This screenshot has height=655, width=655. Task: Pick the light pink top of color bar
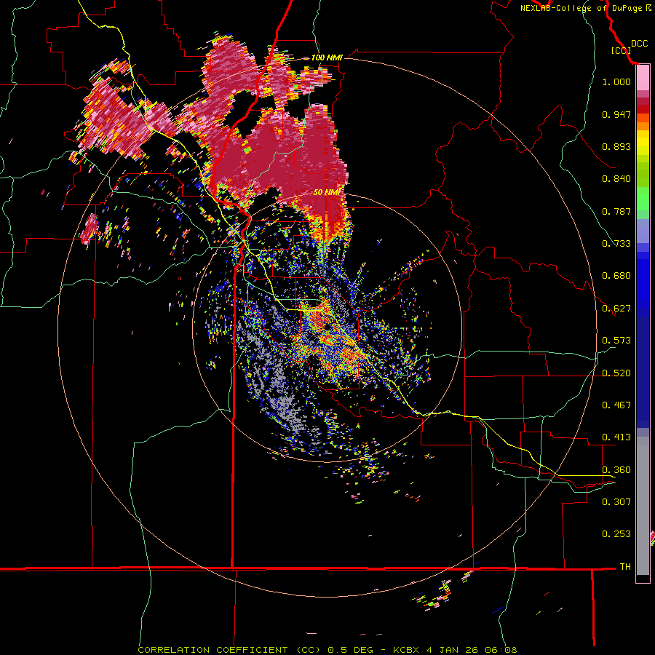tap(643, 78)
